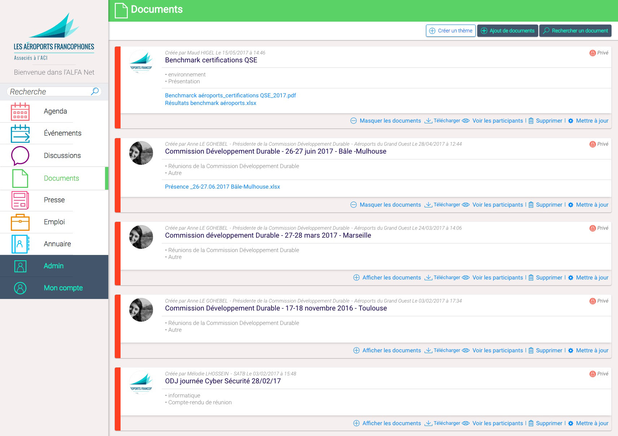Image resolution: width=618 pixels, height=436 pixels.
Task: Open Résultats benchmark aéroports.xlsx file
Action: (x=210, y=103)
